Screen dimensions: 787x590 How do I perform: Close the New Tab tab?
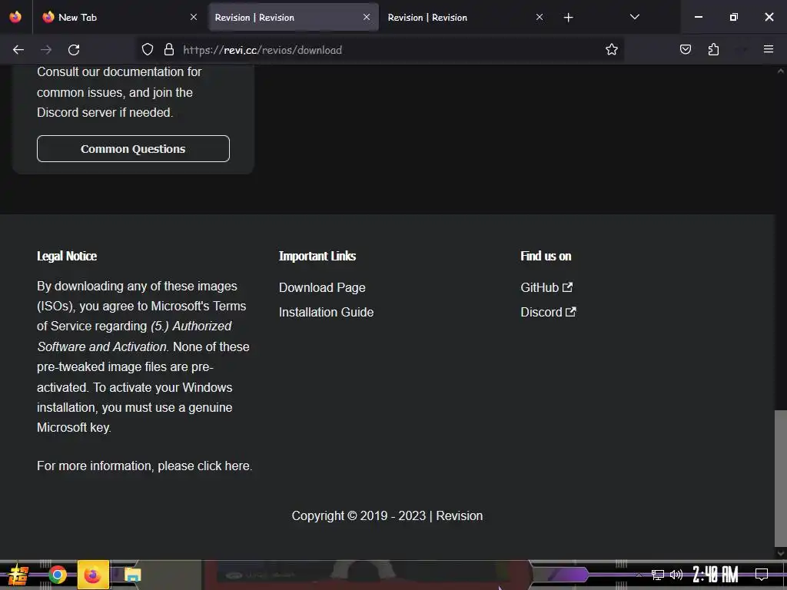pyautogui.click(x=193, y=17)
